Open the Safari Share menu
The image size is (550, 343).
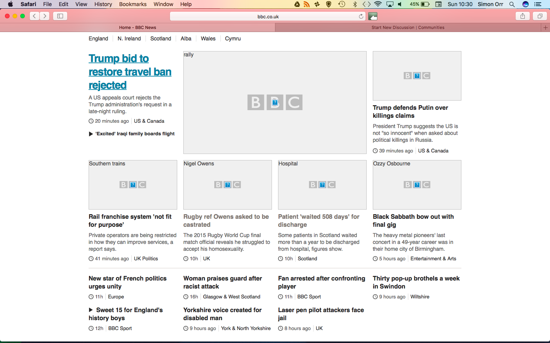click(522, 16)
